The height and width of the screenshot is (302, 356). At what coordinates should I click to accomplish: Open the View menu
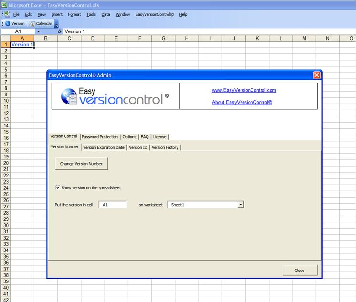tap(42, 14)
